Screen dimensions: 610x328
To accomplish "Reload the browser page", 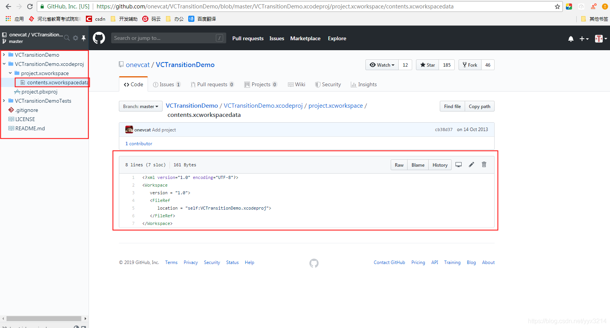I will [30, 7].
